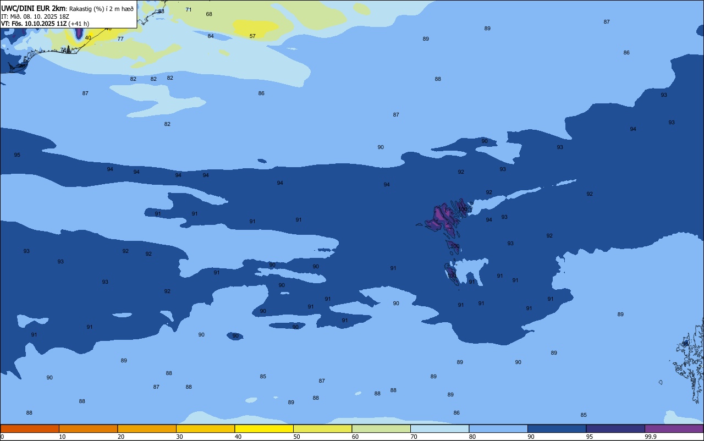Click the '20' tick label on color scale

click(x=121, y=437)
